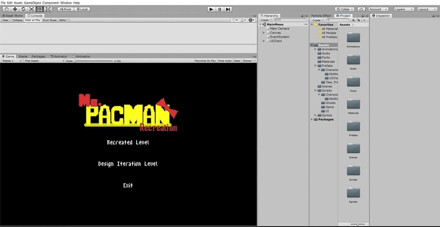
Task: Open the Free Aspect dropdown
Action: [44, 61]
